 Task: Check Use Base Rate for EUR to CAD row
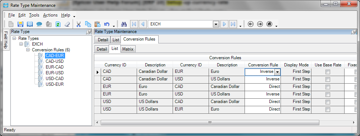coord(328,87)
